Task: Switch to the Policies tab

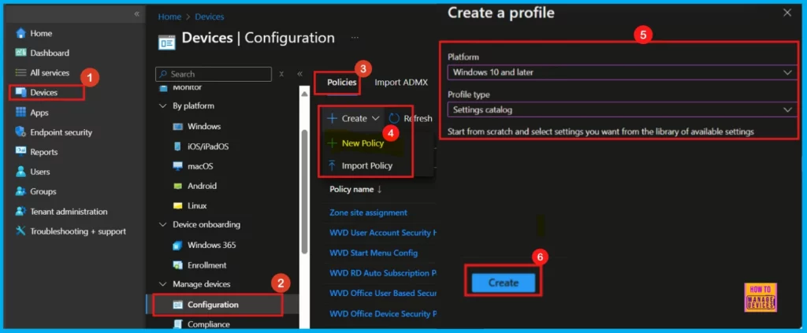Action: [x=342, y=82]
